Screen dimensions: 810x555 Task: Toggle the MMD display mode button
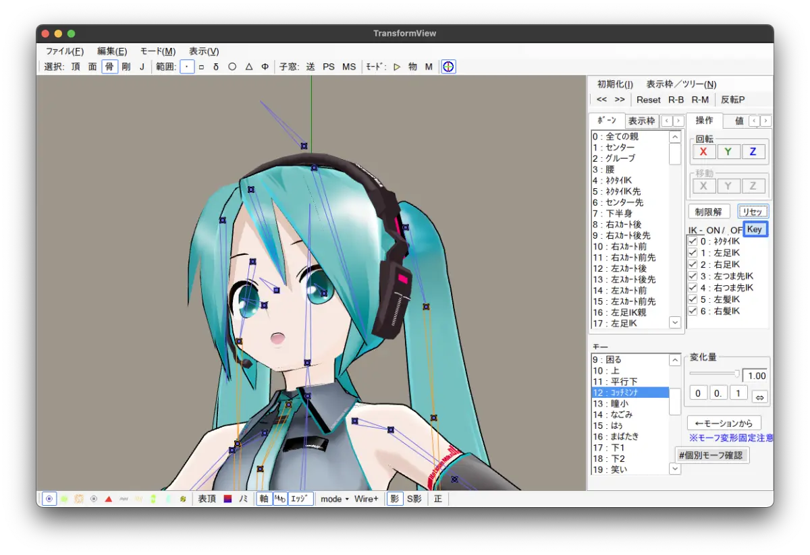coord(280,499)
